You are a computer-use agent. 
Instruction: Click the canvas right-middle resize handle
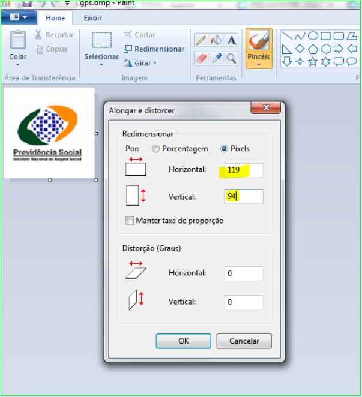pyautogui.click(x=96, y=133)
